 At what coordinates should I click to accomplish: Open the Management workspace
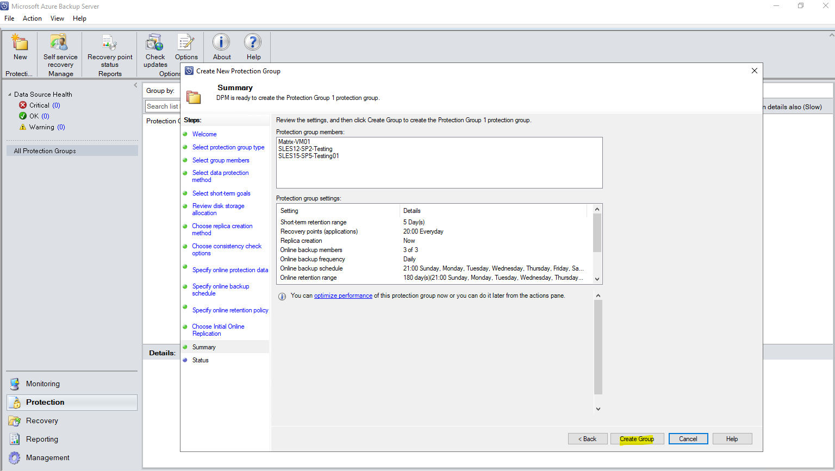click(x=72, y=457)
